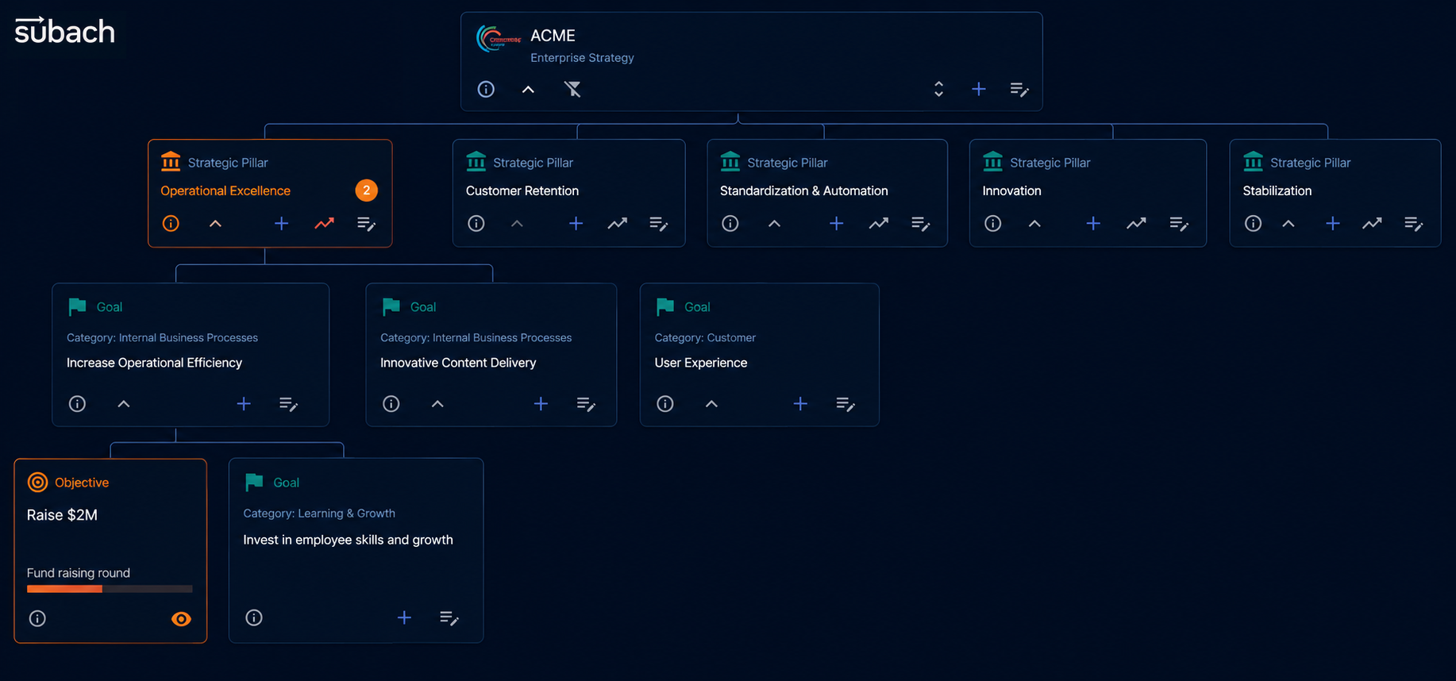View Operational Excellence trend chart

324,224
